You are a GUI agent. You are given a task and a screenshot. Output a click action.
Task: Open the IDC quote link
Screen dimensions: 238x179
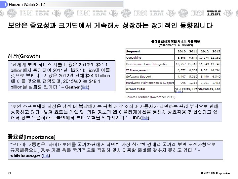click(x=145, y=118)
